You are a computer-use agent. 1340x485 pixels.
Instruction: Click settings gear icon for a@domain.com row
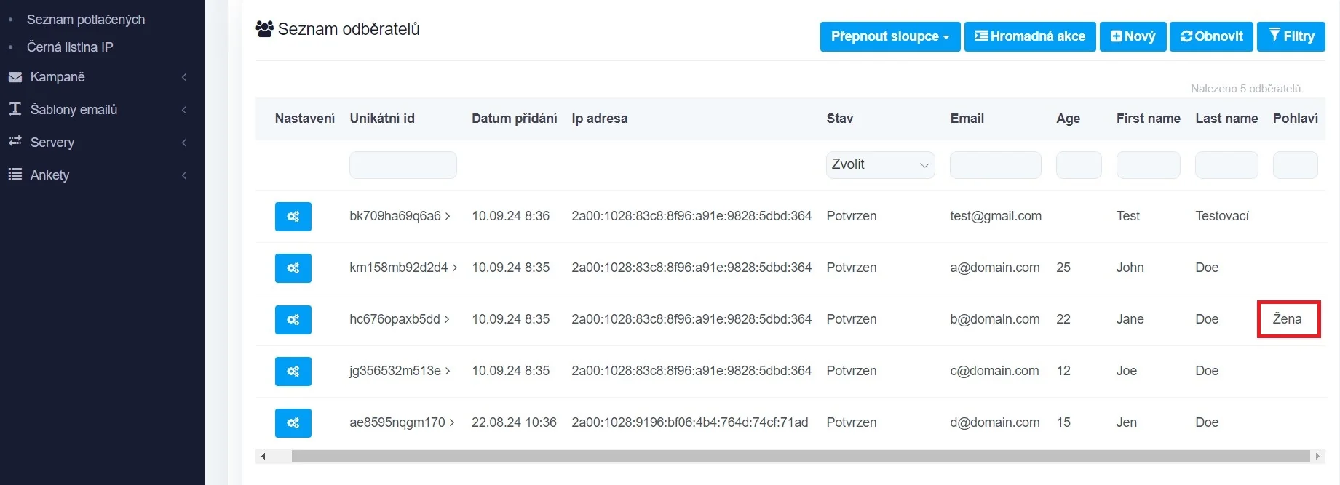pos(293,268)
